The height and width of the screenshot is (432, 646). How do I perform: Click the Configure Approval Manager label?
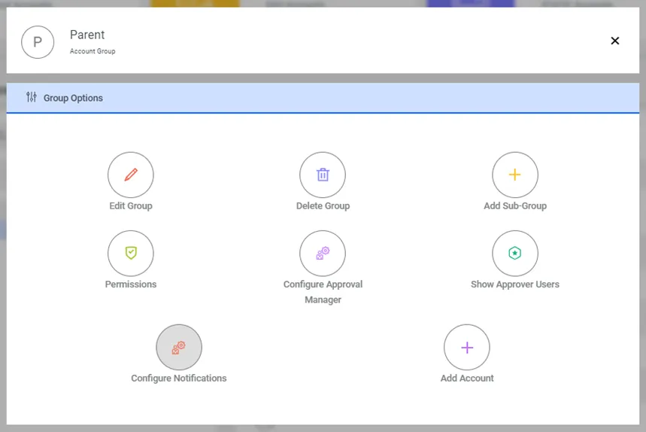(323, 292)
